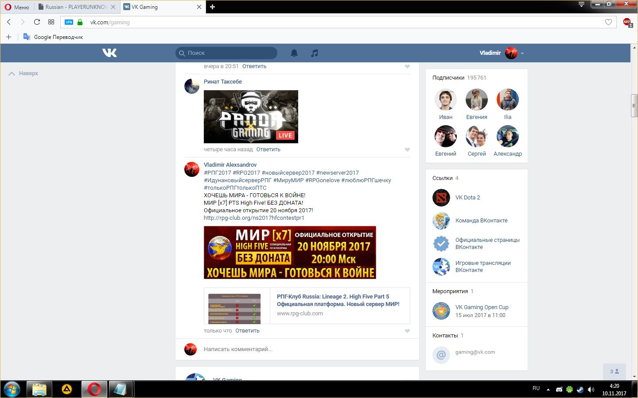This screenshot has width=638, height=398.
Task: Open the rpg-club.org contest link
Action: [254, 218]
